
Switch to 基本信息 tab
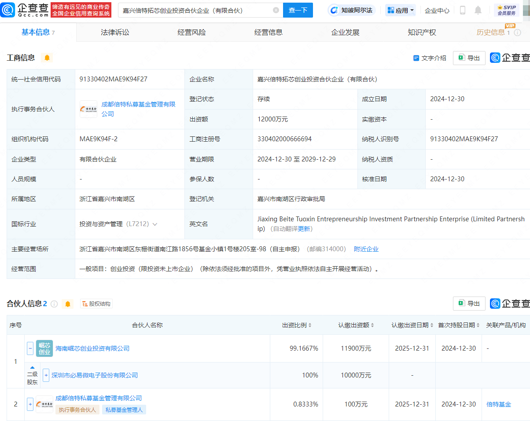click(38, 32)
